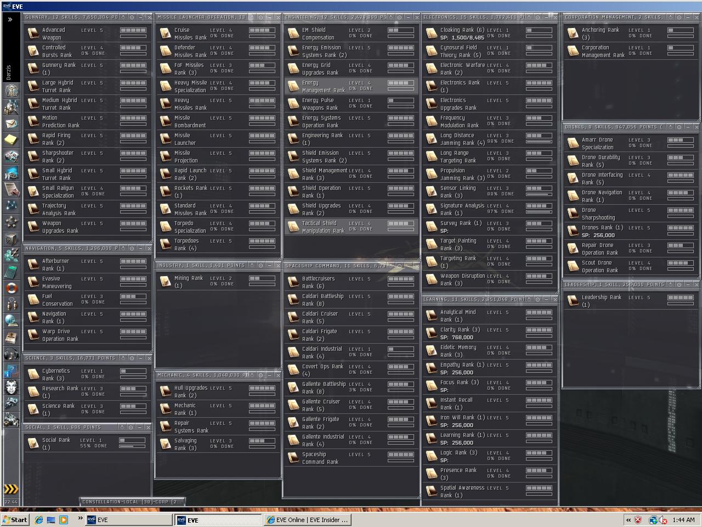Viewport: 702px width, 527px height.
Task: Toggle the pin on the Corporation Management window
Action: [x=671, y=18]
